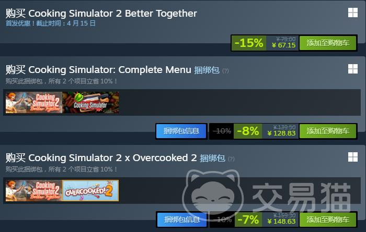Open 捆绑包信息 for Complete Menu bundle
Viewport: 366px width, 232px height.
(x=181, y=131)
